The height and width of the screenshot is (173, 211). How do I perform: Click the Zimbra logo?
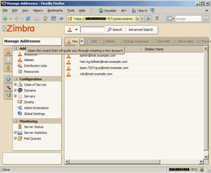tap(18, 28)
